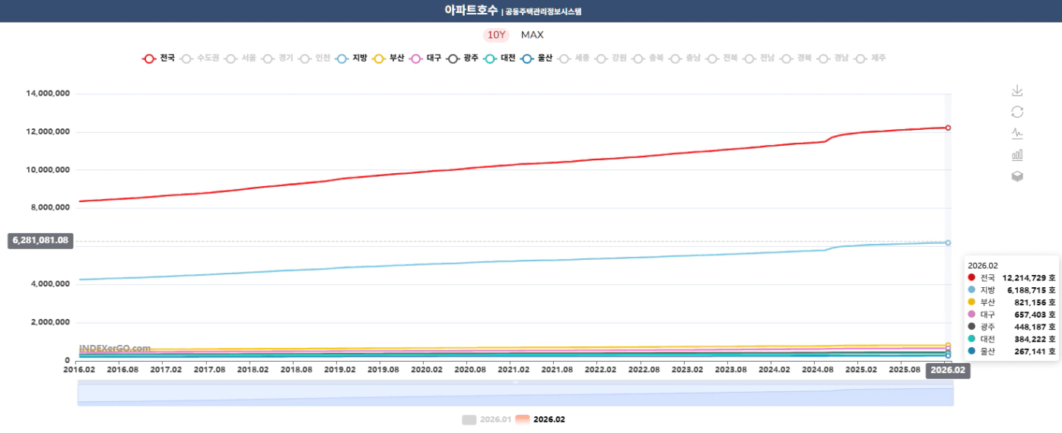The height and width of the screenshot is (433, 1062).
Task: Enable the 수도권 series legend
Action: (x=200, y=58)
